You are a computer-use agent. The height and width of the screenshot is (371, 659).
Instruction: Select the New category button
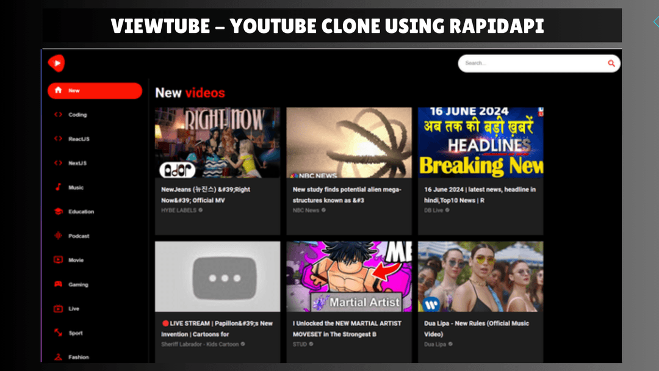(95, 91)
